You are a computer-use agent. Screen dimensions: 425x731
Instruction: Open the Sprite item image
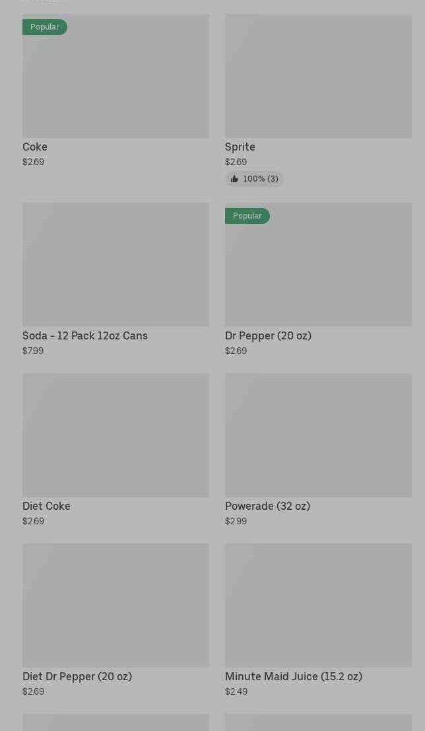point(318,76)
